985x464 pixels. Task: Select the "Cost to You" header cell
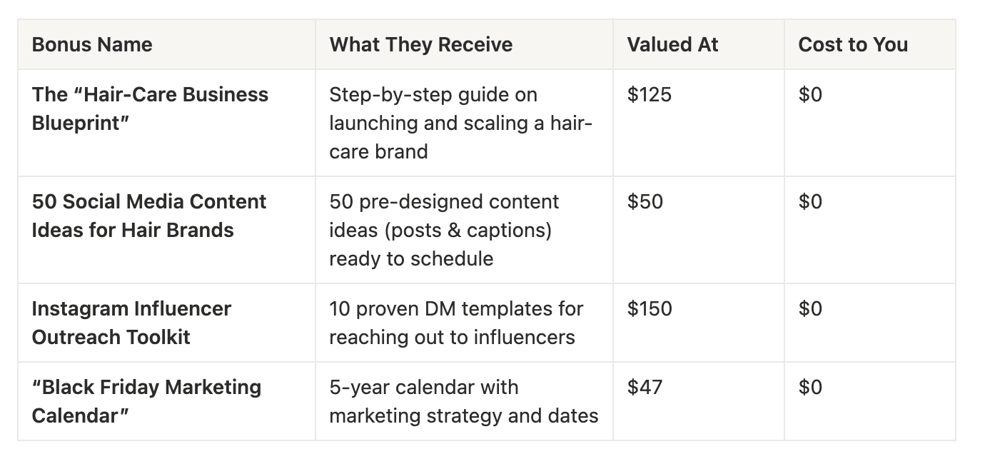[853, 45]
